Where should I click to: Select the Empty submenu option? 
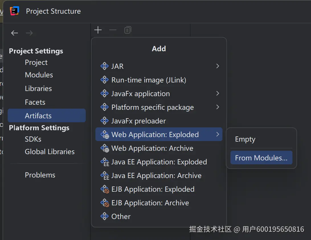pos(245,139)
